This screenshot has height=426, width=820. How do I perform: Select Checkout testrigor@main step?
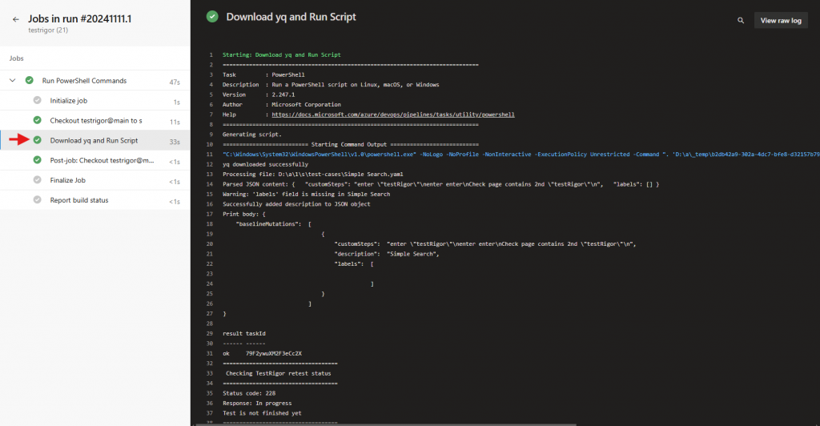[x=96, y=120]
